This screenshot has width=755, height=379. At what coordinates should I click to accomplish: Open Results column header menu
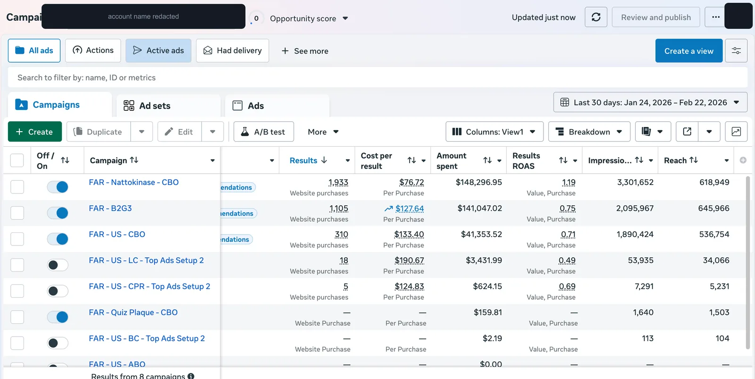coord(348,160)
